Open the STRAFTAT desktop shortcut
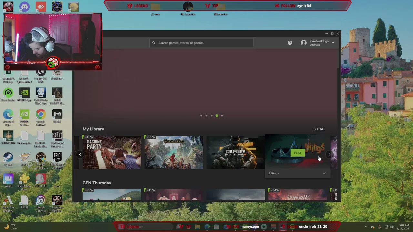 [41, 180]
